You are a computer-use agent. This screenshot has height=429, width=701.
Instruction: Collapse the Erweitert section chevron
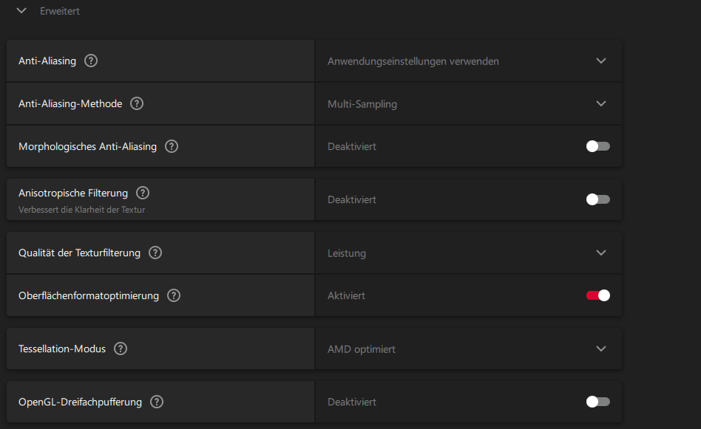(x=21, y=11)
